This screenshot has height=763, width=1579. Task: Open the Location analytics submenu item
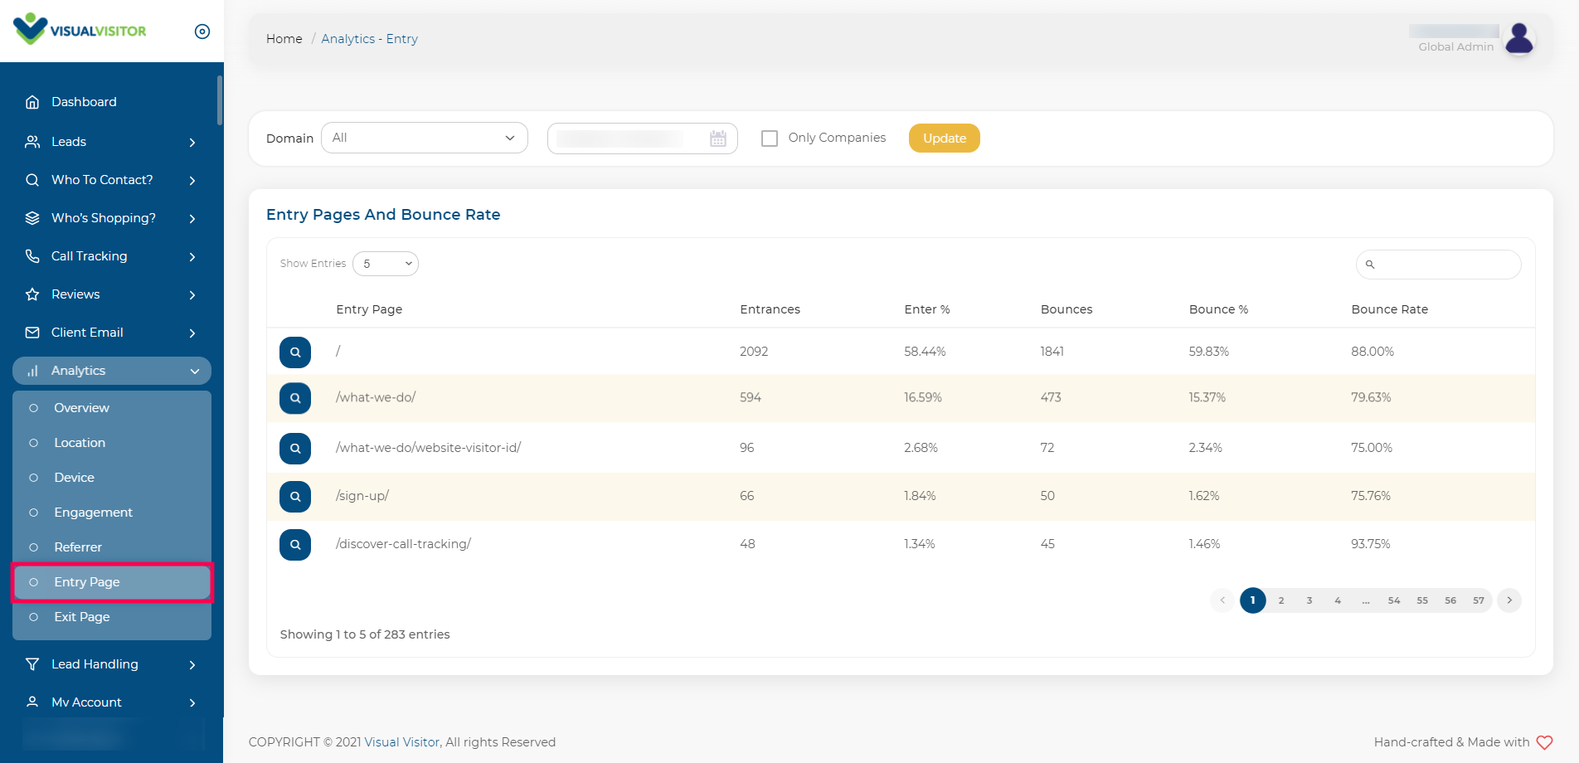(x=112, y=443)
